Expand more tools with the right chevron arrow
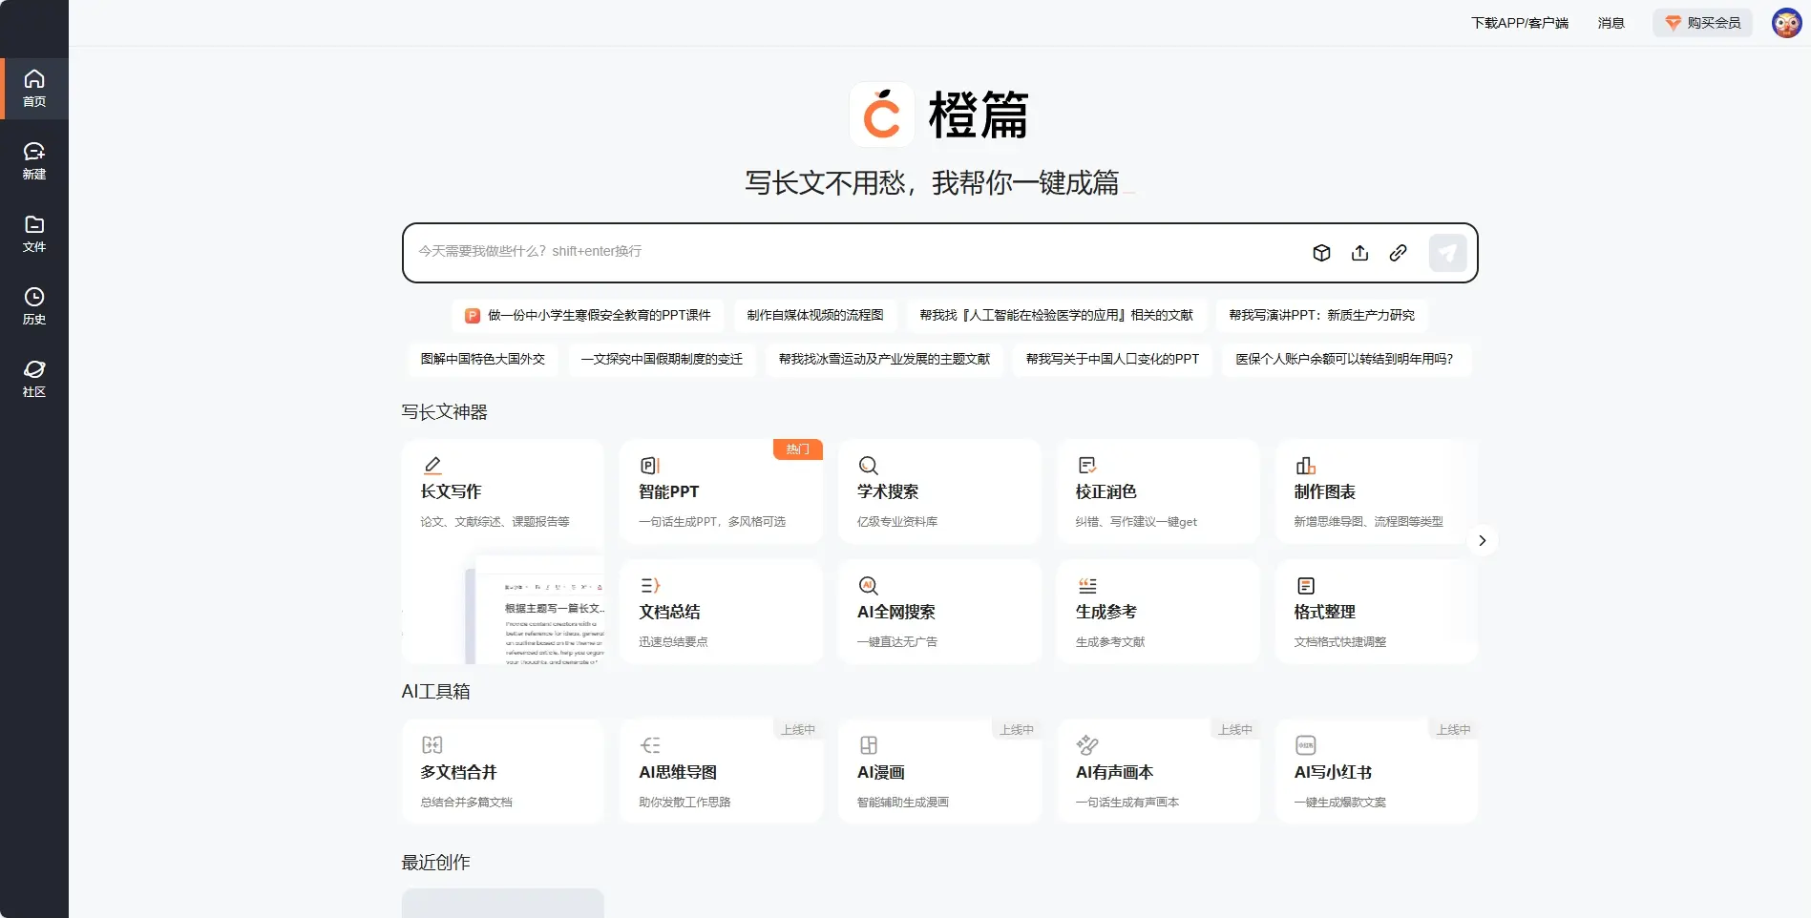This screenshot has width=1811, height=918. point(1482,540)
